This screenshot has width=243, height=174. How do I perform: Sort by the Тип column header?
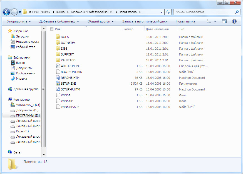(182, 29)
